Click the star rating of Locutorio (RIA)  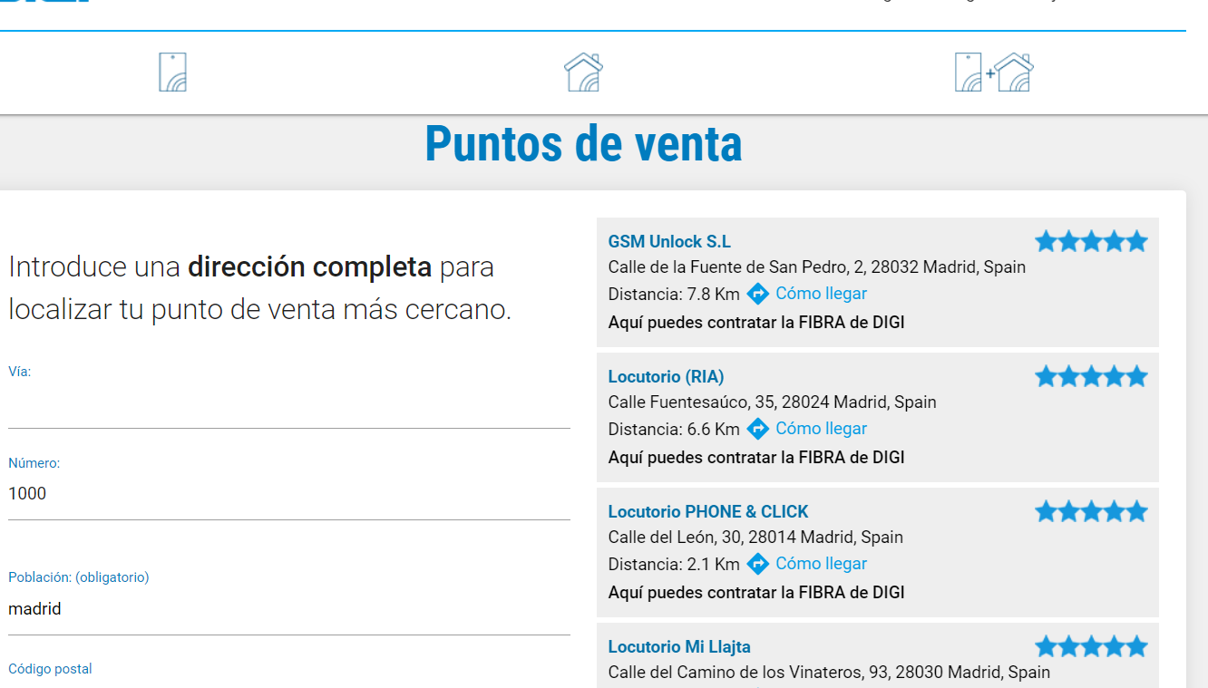(1091, 376)
